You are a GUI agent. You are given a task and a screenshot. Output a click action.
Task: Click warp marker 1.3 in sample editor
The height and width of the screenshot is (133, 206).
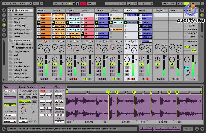point(117,92)
